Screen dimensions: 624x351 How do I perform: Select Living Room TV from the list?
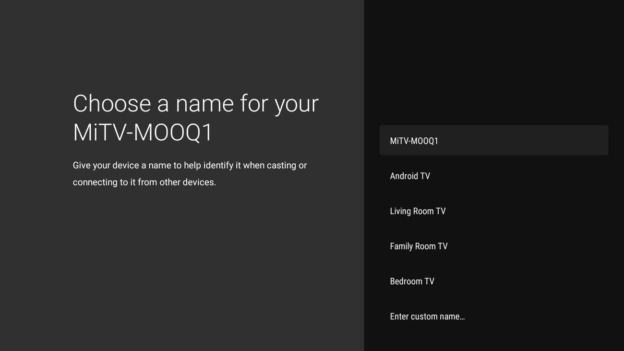coord(493,211)
